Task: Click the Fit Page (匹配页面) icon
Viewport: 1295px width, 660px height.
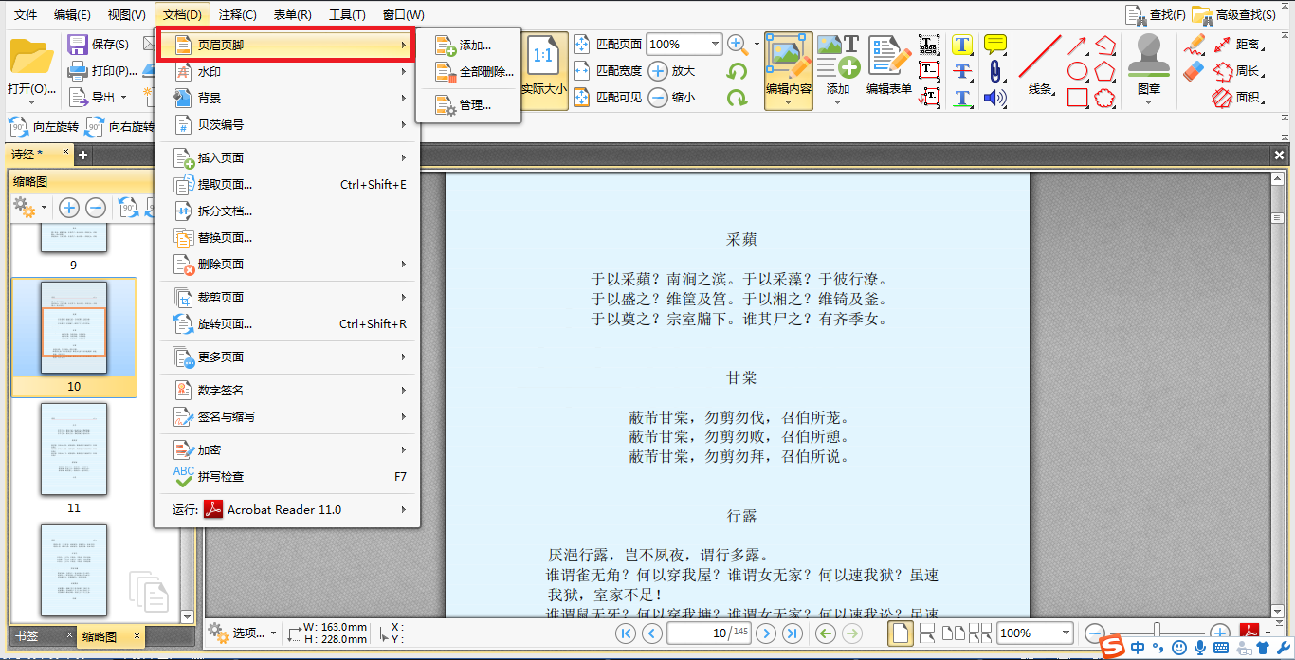Action: [582, 44]
